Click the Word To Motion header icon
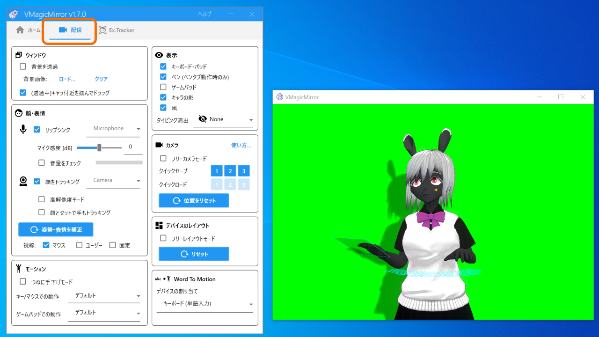The height and width of the screenshot is (337, 599). 163,279
